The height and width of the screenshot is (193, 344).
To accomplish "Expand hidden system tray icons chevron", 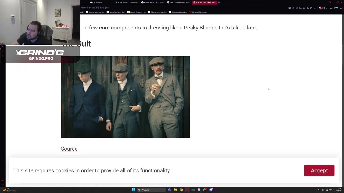I will 318,190.
